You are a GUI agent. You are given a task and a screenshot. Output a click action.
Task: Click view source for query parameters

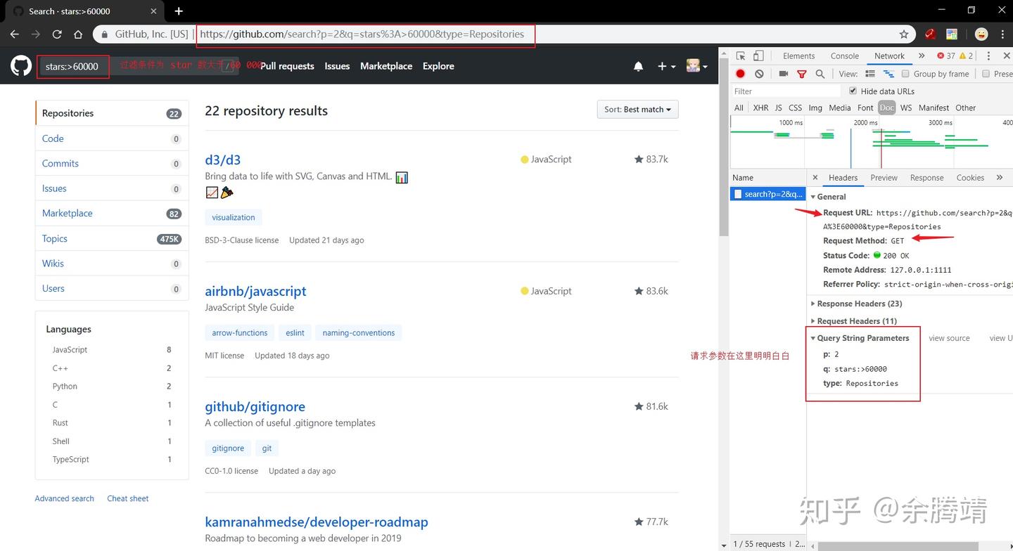pos(949,338)
